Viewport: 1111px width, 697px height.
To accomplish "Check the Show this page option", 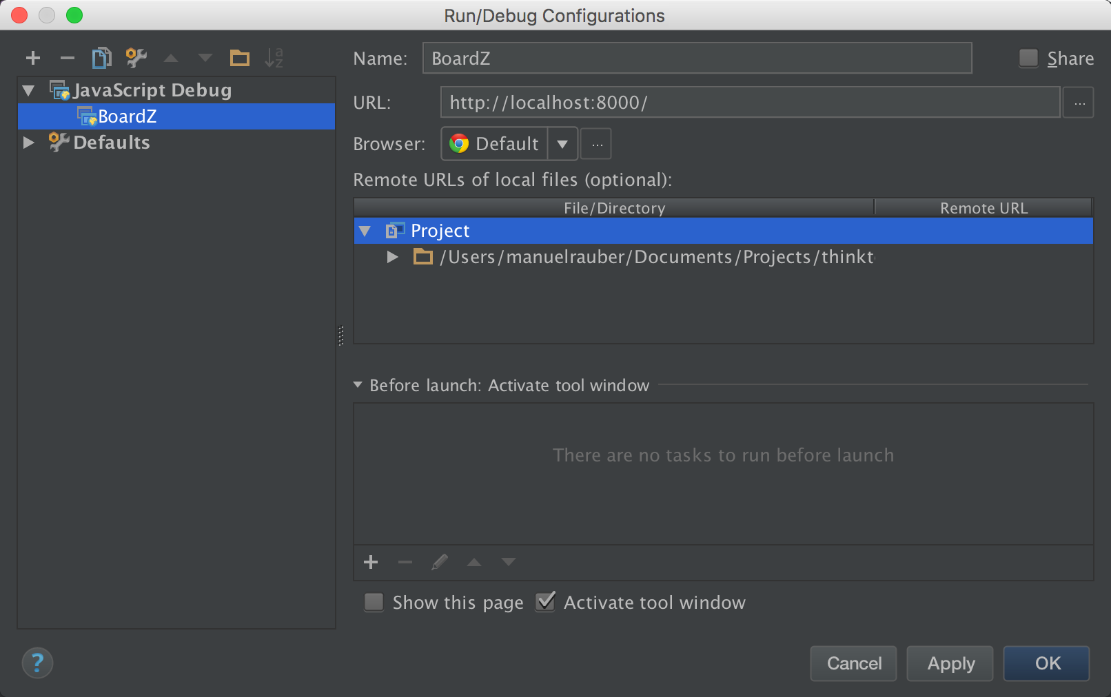I will 374,602.
